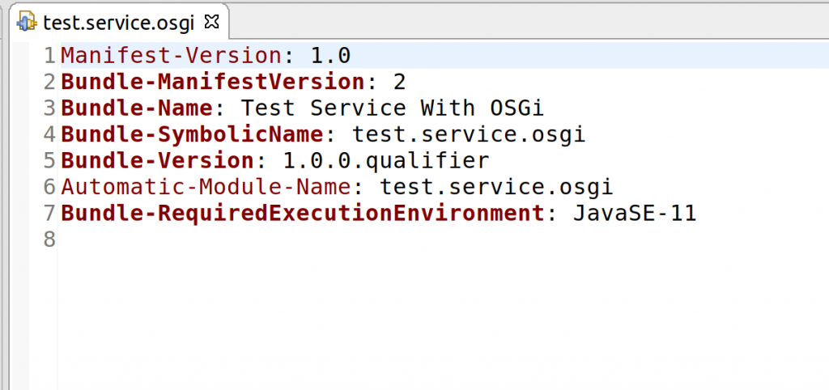Click the Bundle-RequiredExecutionEnvironment header key
Image resolution: width=829 pixels, height=390 pixels.
pyautogui.click(x=303, y=214)
